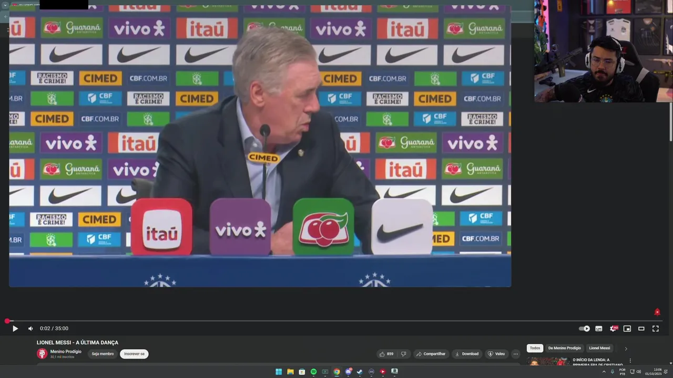Screen dimensions: 673x378
Task: Send a Super Thanks with Valeu
Action: pyautogui.click(x=496, y=354)
